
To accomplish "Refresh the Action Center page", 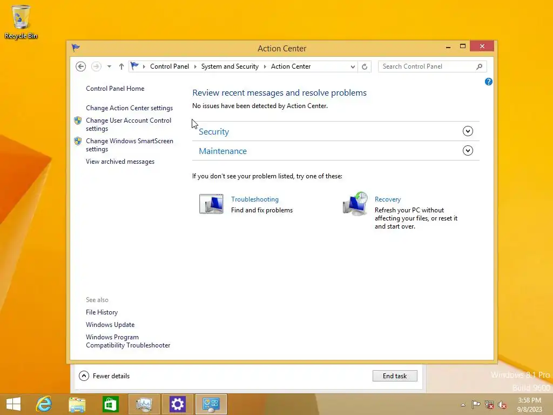I will [x=365, y=66].
